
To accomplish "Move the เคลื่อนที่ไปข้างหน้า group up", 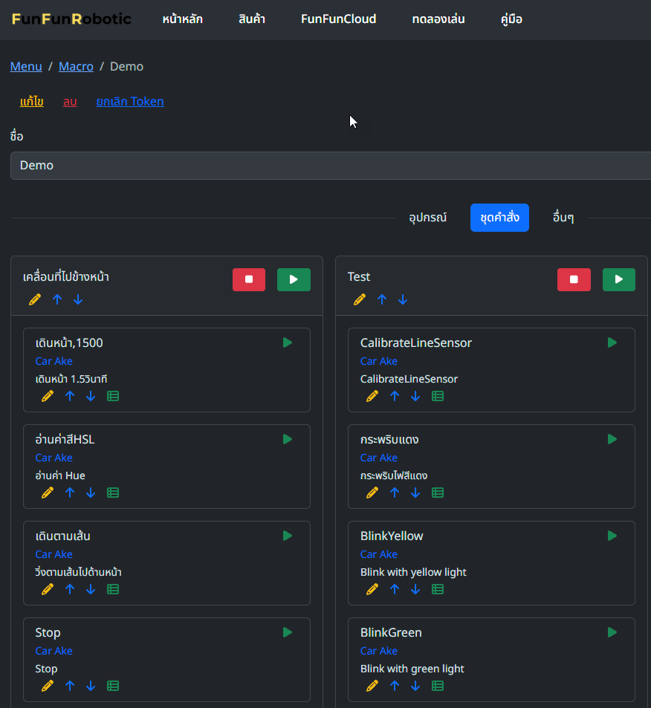I will click(x=57, y=299).
